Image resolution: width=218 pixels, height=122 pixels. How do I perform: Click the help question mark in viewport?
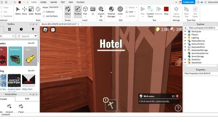coord(178,108)
